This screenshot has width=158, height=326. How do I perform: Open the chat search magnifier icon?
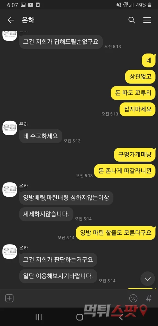pyautogui.click(x=132, y=20)
